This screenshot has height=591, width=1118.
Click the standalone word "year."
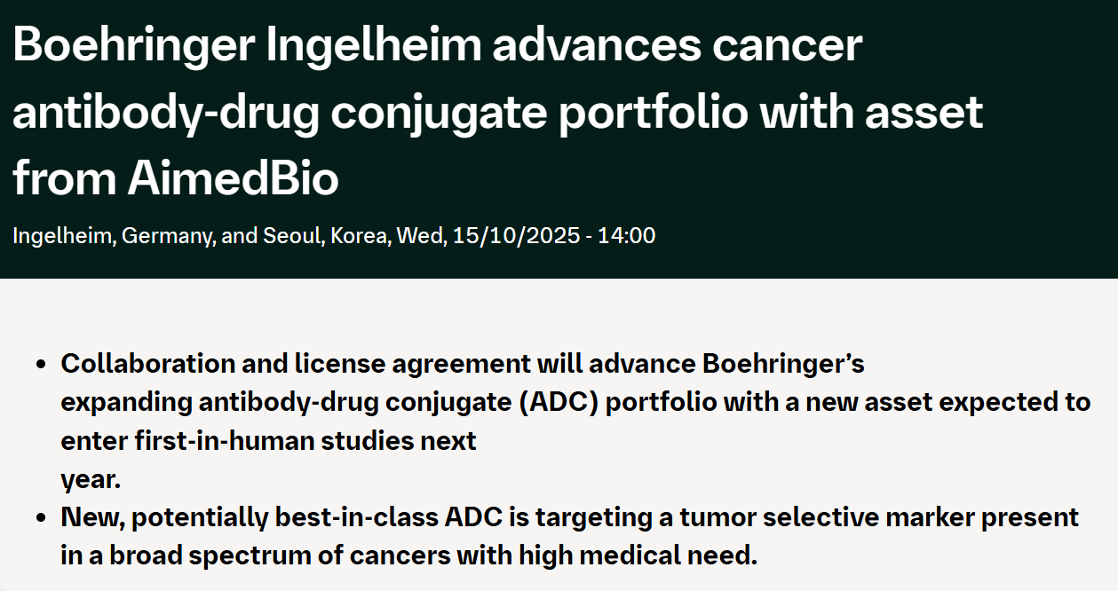(91, 479)
